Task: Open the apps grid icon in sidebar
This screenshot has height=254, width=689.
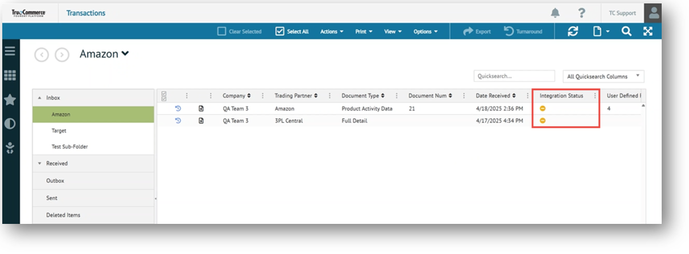Action: [10, 75]
